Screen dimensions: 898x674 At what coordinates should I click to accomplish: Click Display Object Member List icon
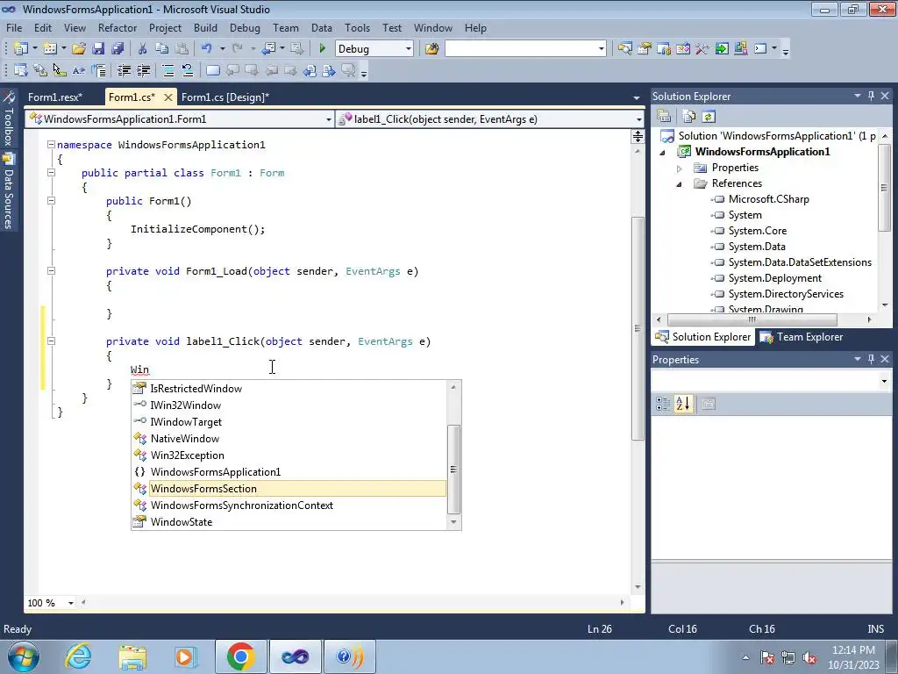tap(21, 70)
